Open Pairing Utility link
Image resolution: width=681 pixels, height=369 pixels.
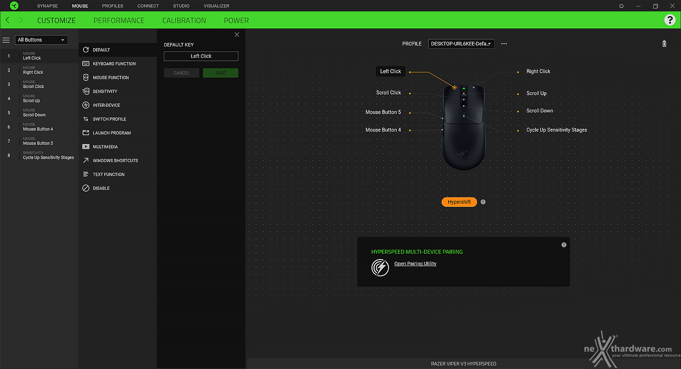click(x=415, y=264)
